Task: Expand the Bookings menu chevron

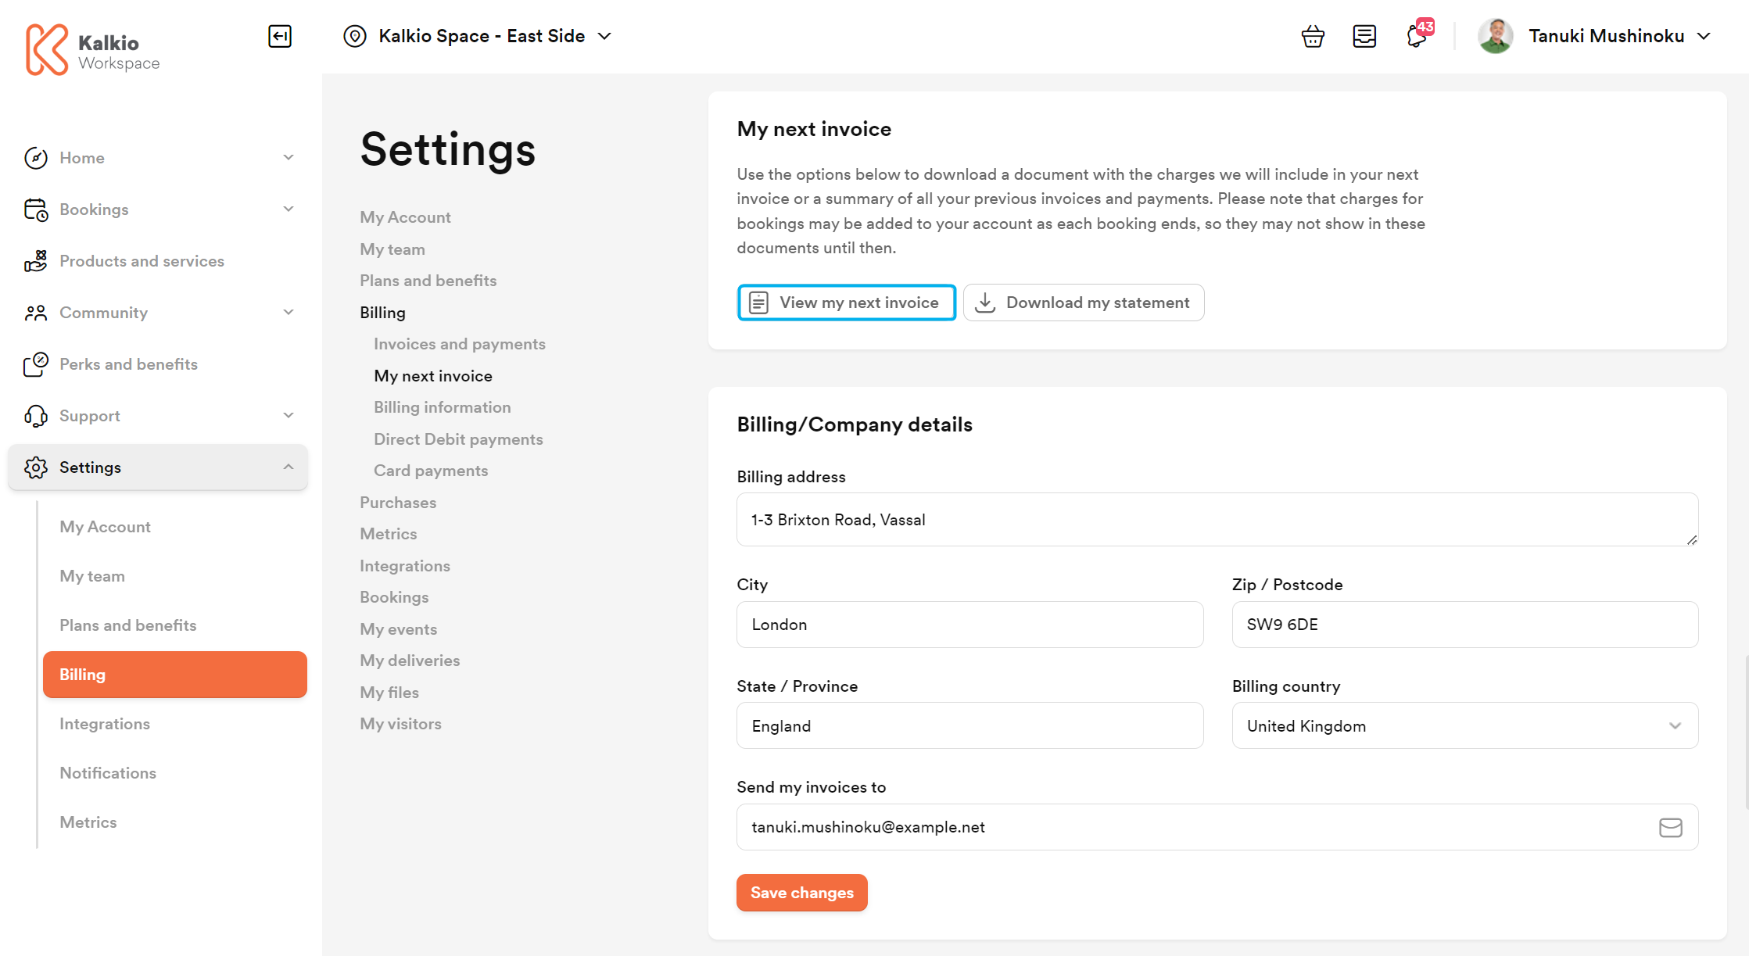Action: (x=289, y=209)
